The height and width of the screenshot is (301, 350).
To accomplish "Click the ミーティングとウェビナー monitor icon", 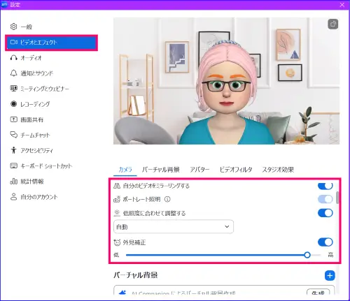I will coord(14,89).
